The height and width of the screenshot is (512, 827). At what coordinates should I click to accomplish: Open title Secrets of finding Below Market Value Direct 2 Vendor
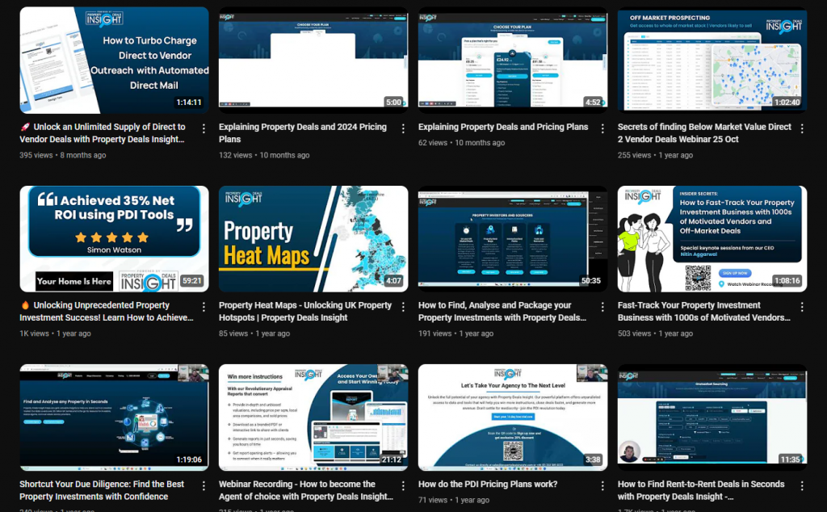704,133
